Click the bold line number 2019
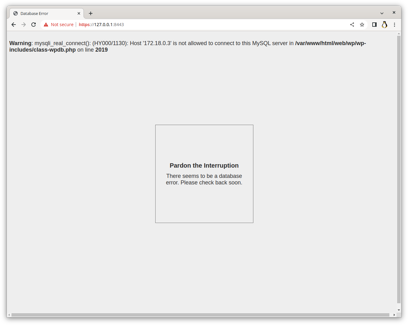408x325 pixels. click(x=102, y=50)
